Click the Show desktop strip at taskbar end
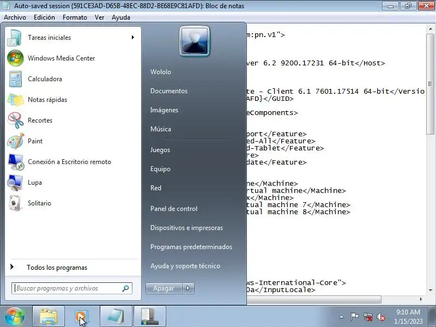Viewport: 436px width, 327px height. (433, 317)
